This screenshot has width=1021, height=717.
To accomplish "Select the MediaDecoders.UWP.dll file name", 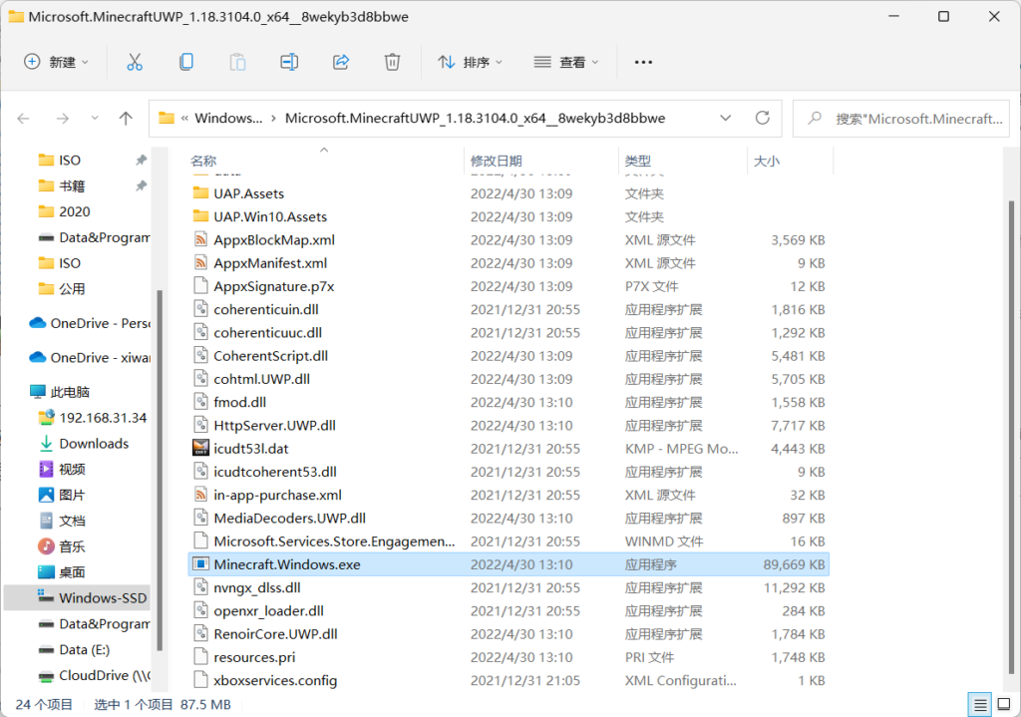I will [290, 519].
